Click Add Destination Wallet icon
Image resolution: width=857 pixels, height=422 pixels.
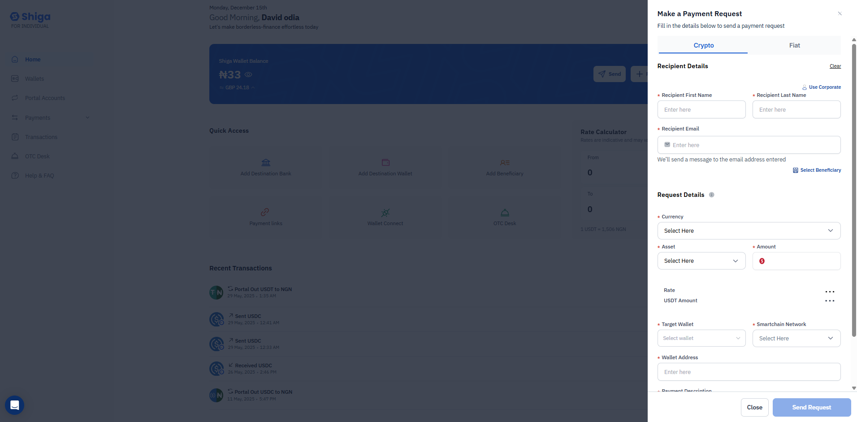(385, 162)
